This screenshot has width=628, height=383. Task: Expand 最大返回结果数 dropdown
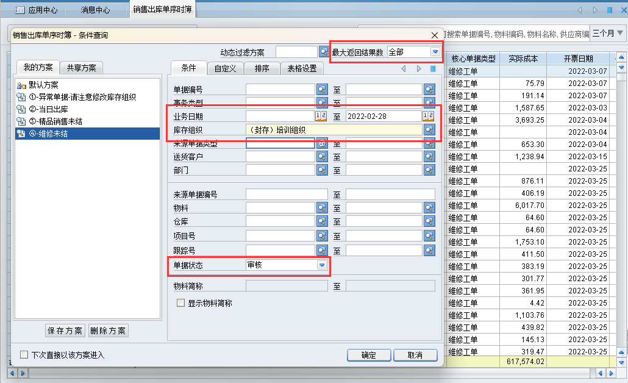pyautogui.click(x=435, y=52)
